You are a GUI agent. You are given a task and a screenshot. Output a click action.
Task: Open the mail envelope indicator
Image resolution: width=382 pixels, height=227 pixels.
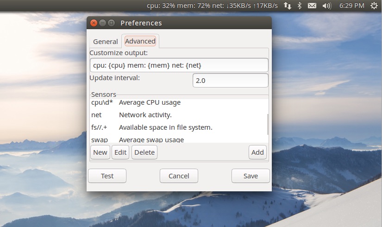coord(313,6)
